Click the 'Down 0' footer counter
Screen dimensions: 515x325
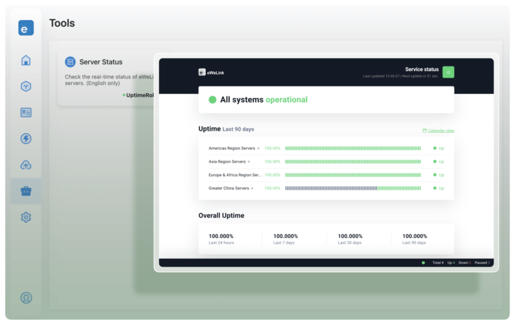(x=465, y=263)
